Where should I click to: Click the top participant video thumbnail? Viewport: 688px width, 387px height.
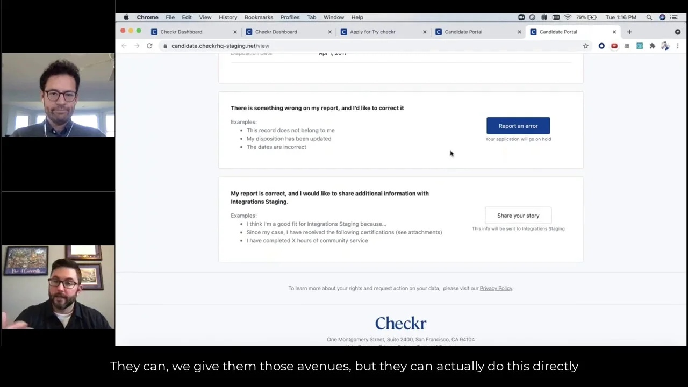(x=58, y=95)
